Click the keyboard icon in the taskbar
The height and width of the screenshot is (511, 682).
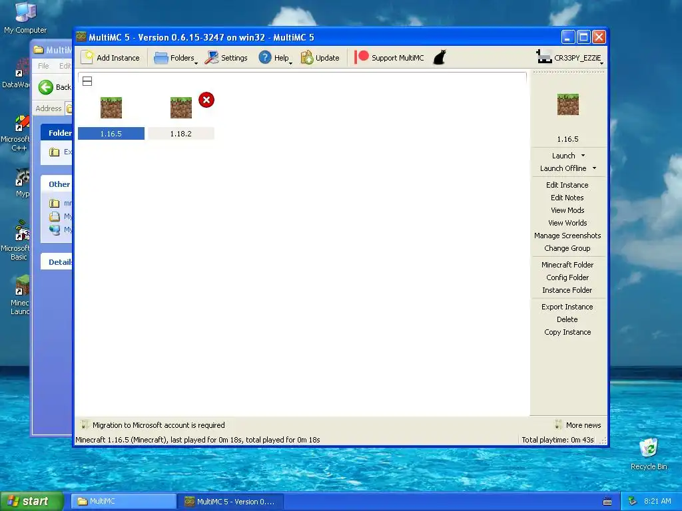607,502
